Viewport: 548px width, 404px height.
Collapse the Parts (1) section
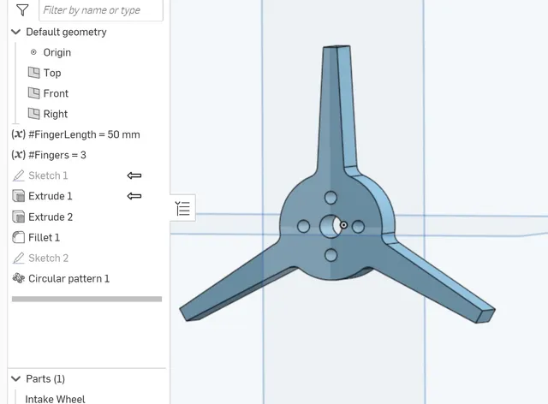point(16,378)
